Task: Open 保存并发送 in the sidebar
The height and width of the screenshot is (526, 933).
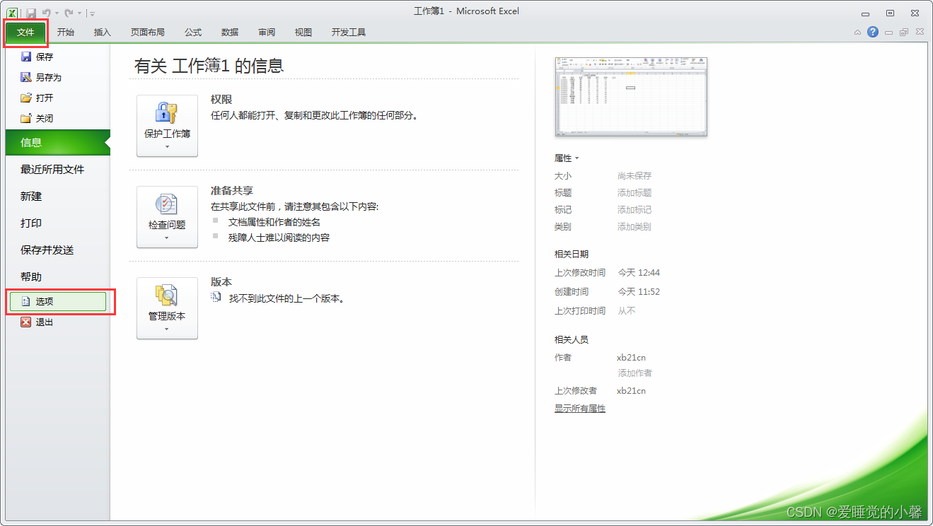Action: pyautogui.click(x=57, y=250)
